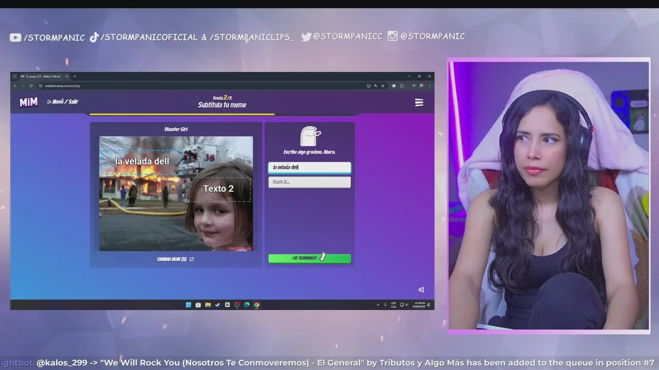
Task: Click the taskbar volume speaker icon
Action: click(x=407, y=305)
